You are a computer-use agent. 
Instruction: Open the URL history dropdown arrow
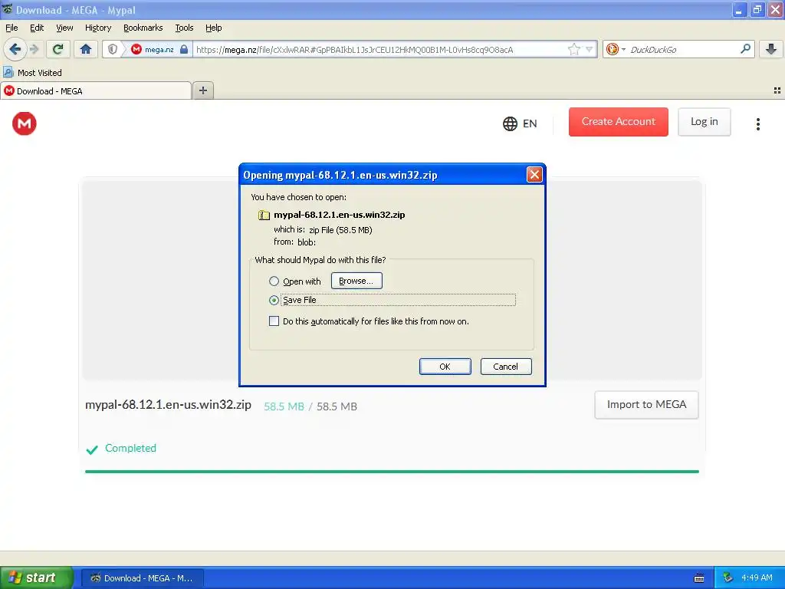[x=590, y=49]
